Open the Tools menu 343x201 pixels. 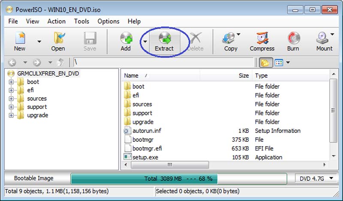(81, 21)
